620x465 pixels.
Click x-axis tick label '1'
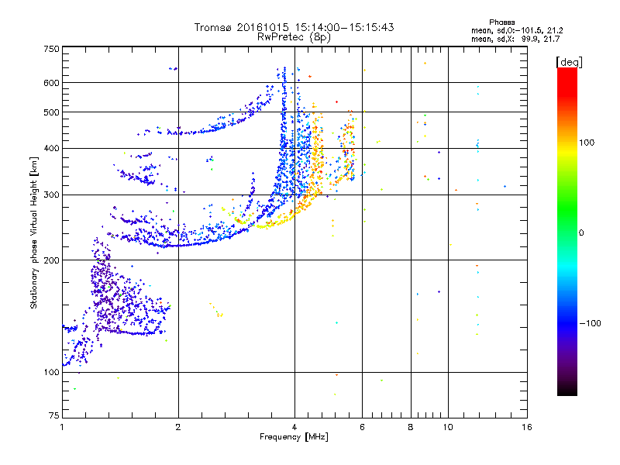[x=62, y=427]
